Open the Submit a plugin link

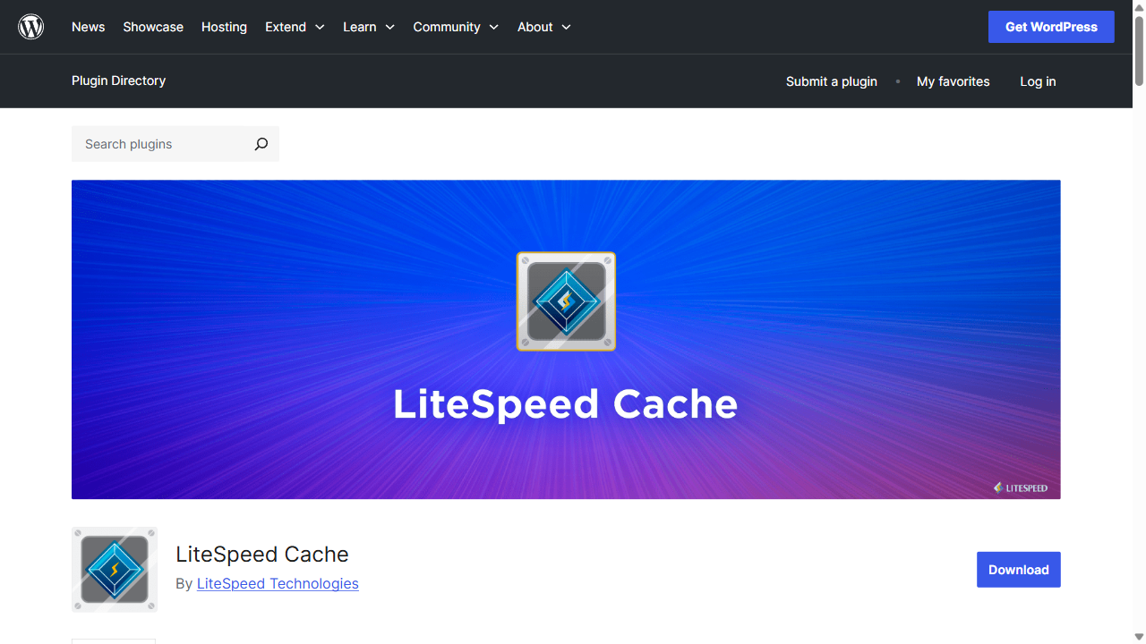tap(831, 81)
